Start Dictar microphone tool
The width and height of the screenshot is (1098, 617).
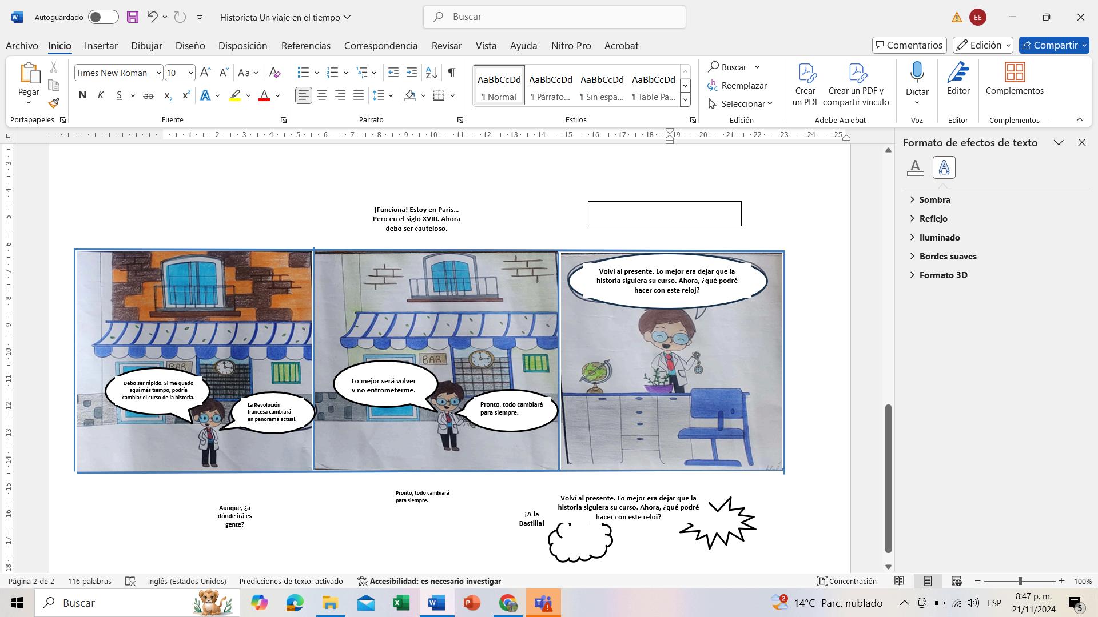click(917, 80)
